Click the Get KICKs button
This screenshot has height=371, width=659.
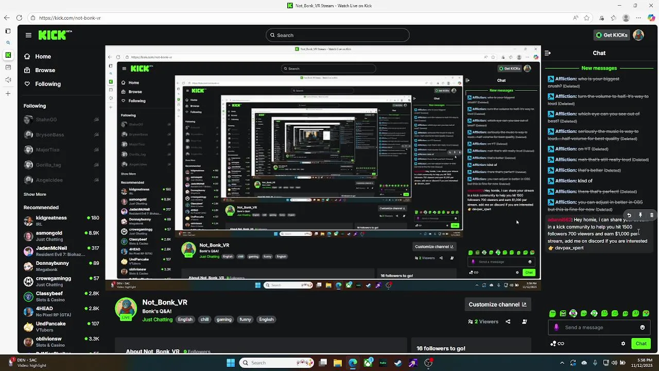(612, 35)
